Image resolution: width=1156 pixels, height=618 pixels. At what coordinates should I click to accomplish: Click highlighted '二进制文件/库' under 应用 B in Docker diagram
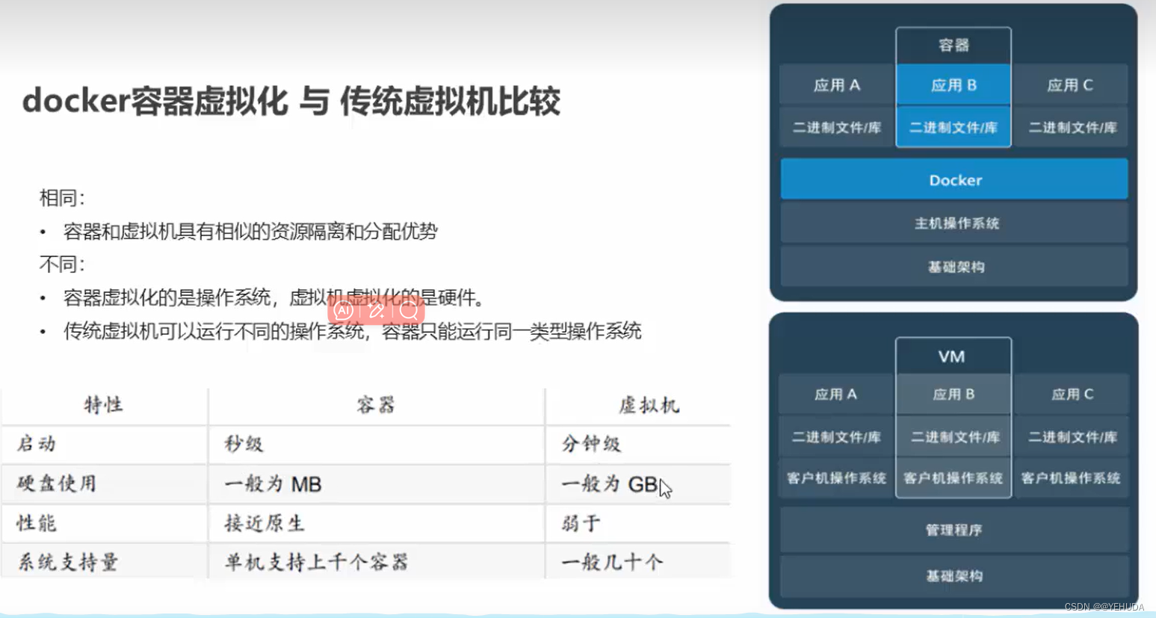click(953, 128)
